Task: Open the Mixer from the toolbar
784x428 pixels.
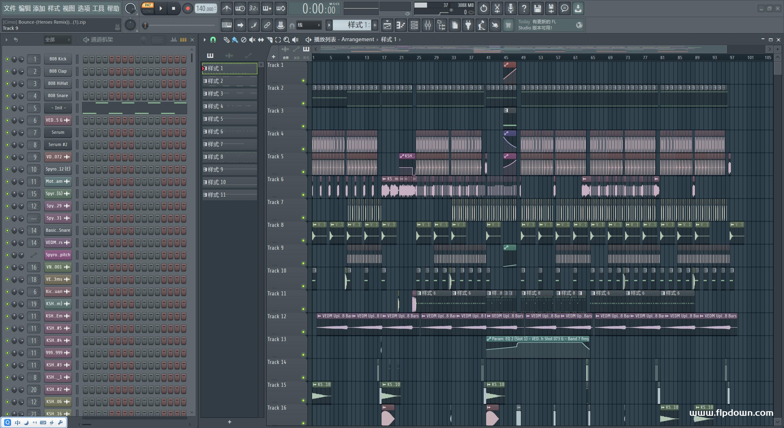Action: click(428, 25)
